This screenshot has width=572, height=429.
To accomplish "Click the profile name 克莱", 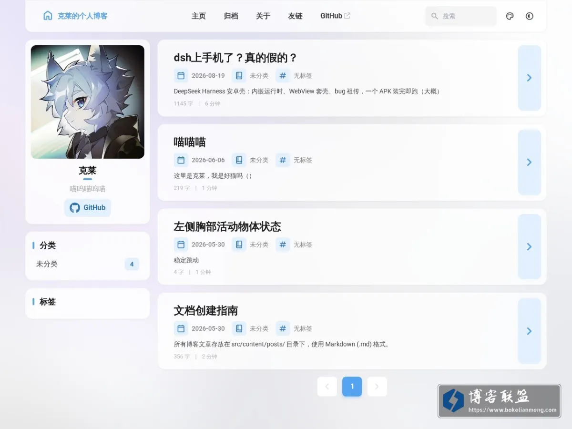I will (x=88, y=171).
